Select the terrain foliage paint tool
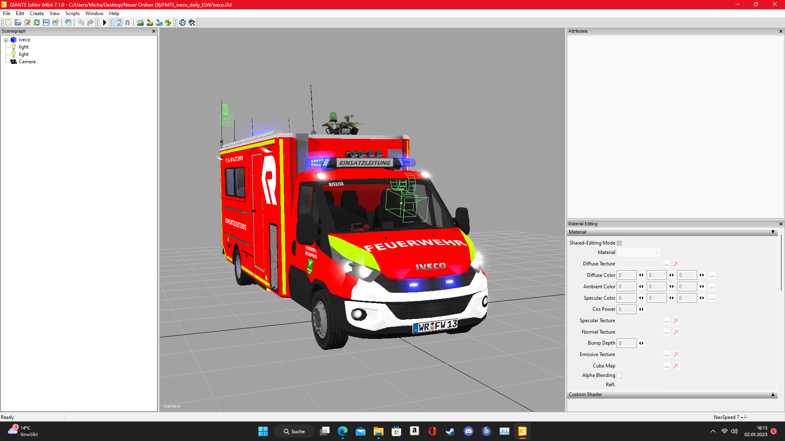785x441 pixels. pos(168,22)
